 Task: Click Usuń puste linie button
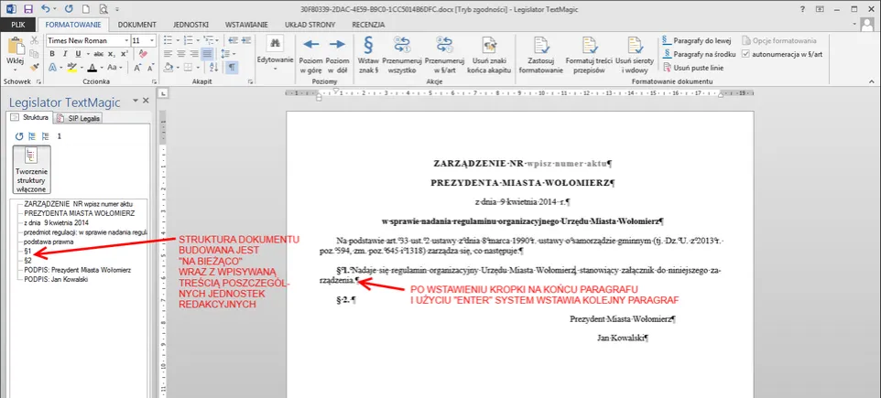point(692,68)
